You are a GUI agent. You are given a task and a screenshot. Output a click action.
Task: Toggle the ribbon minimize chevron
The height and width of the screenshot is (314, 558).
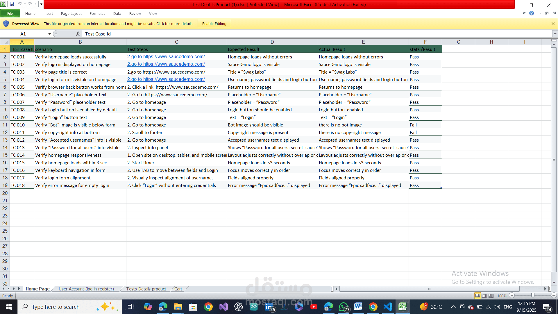click(524, 13)
